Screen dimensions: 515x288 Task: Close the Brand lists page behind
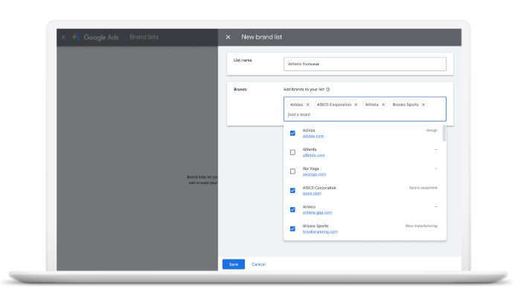pos(63,37)
